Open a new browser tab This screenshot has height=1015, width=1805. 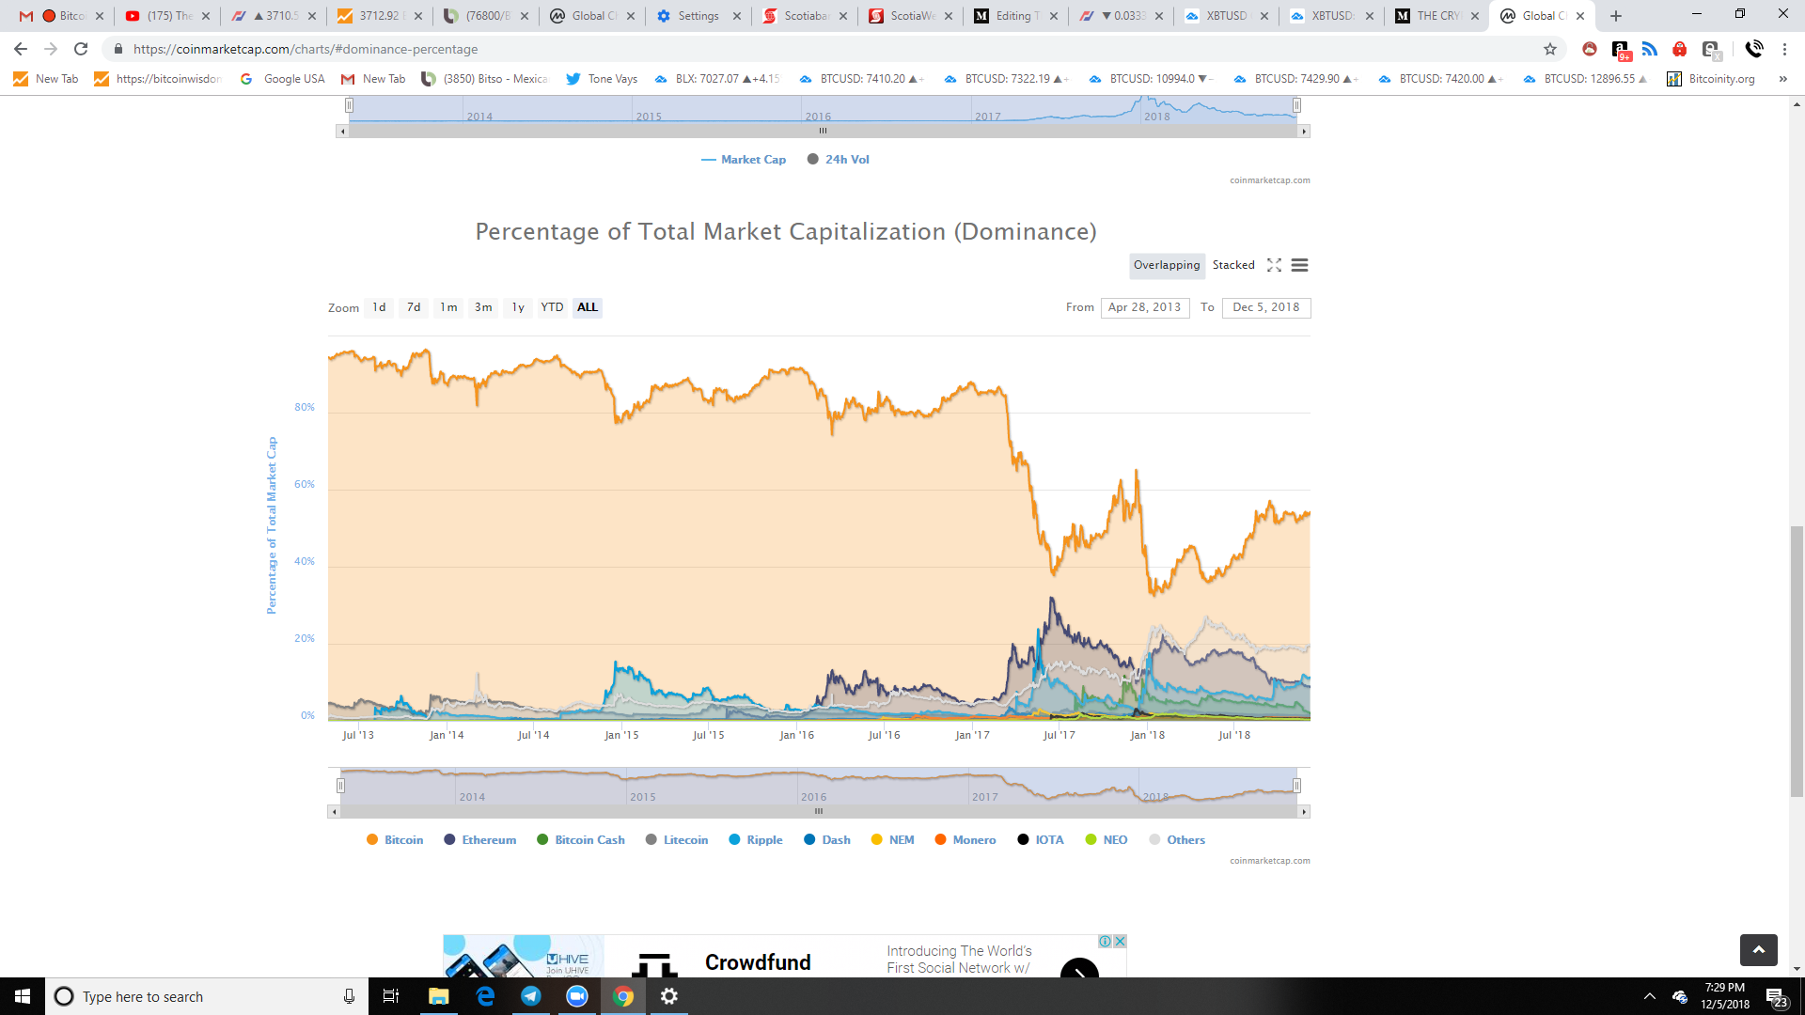(1616, 16)
